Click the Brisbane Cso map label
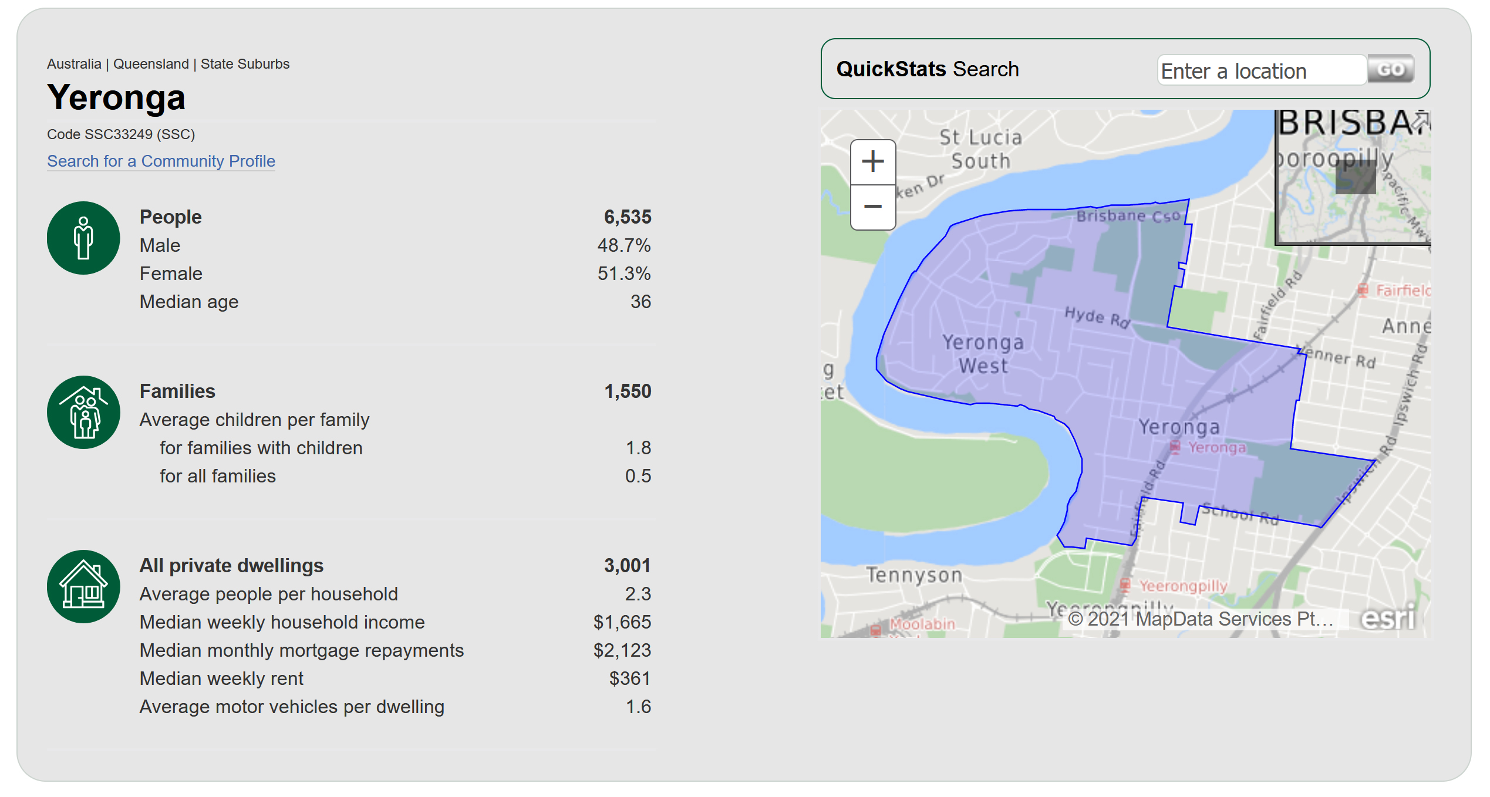This screenshot has width=1490, height=797. (1128, 216)
